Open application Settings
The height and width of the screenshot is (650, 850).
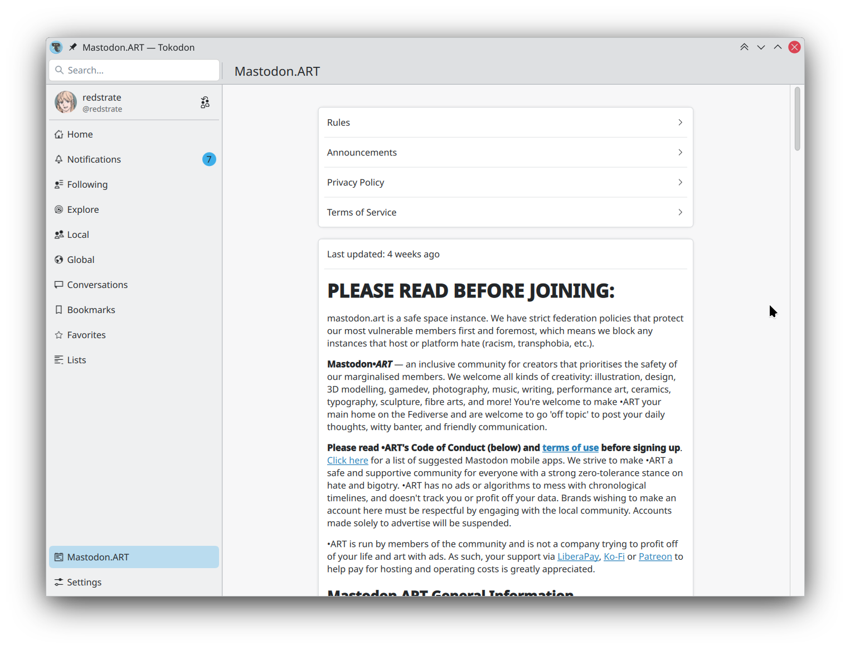(x=134, y=582)
